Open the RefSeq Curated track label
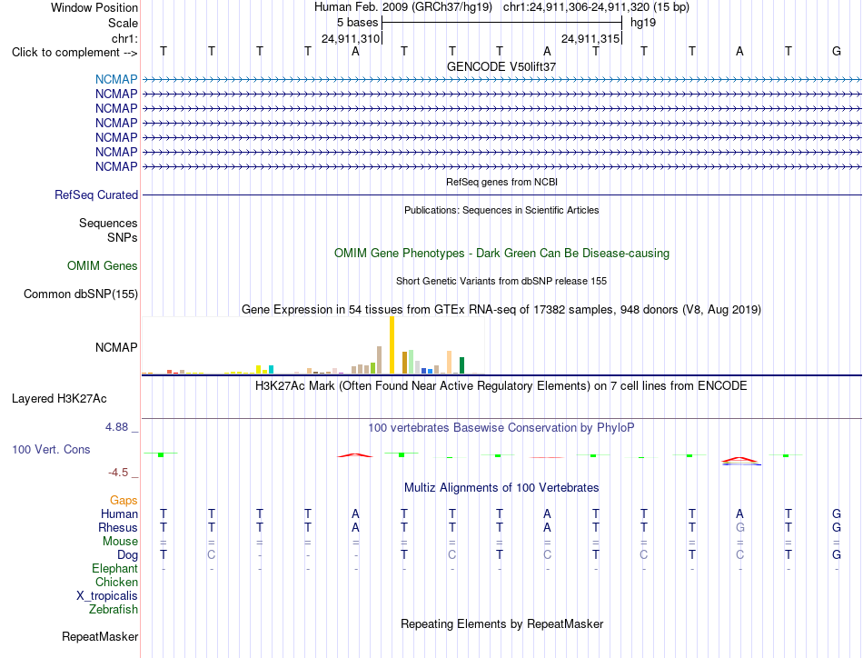863x658 pixels. [x=96, y=194]
